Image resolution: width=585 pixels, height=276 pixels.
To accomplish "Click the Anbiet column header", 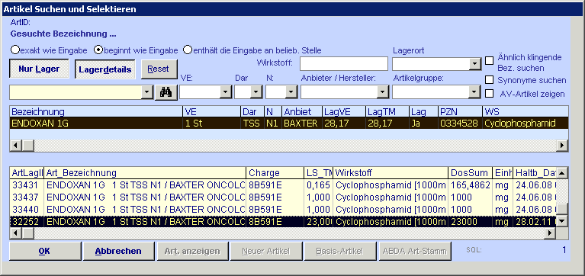I will point(302,111).
